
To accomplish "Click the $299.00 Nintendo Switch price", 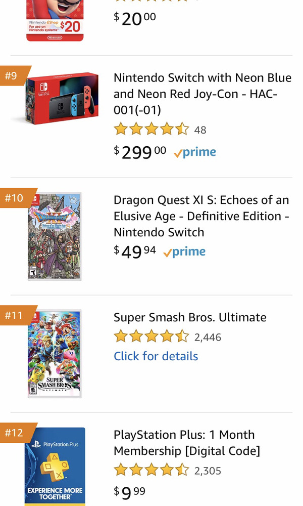I will click(x=140, y=152).
